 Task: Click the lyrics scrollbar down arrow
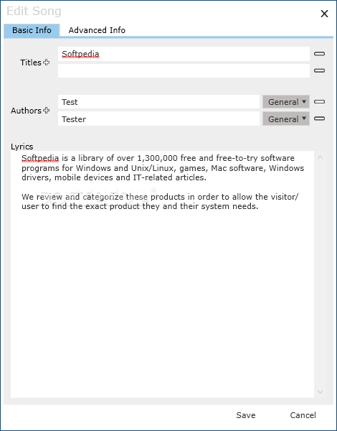point(320,391)
